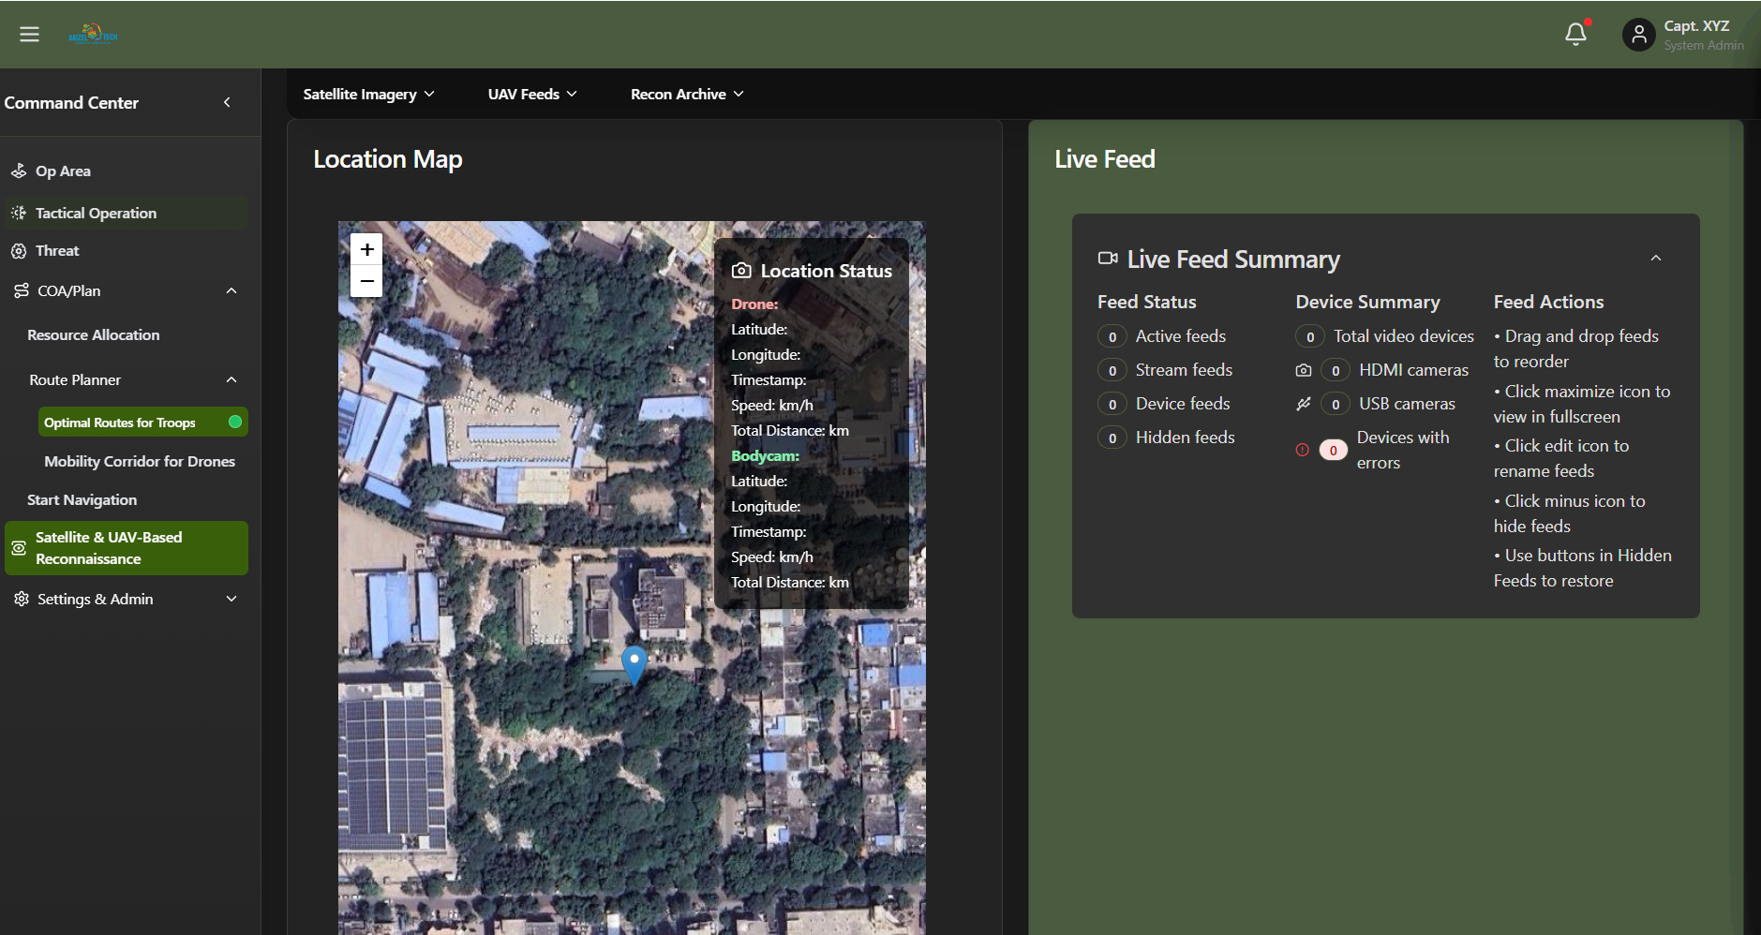Zoom out on the location map
The width and height of the screenshot is (1761, 935).
(366, 281)
